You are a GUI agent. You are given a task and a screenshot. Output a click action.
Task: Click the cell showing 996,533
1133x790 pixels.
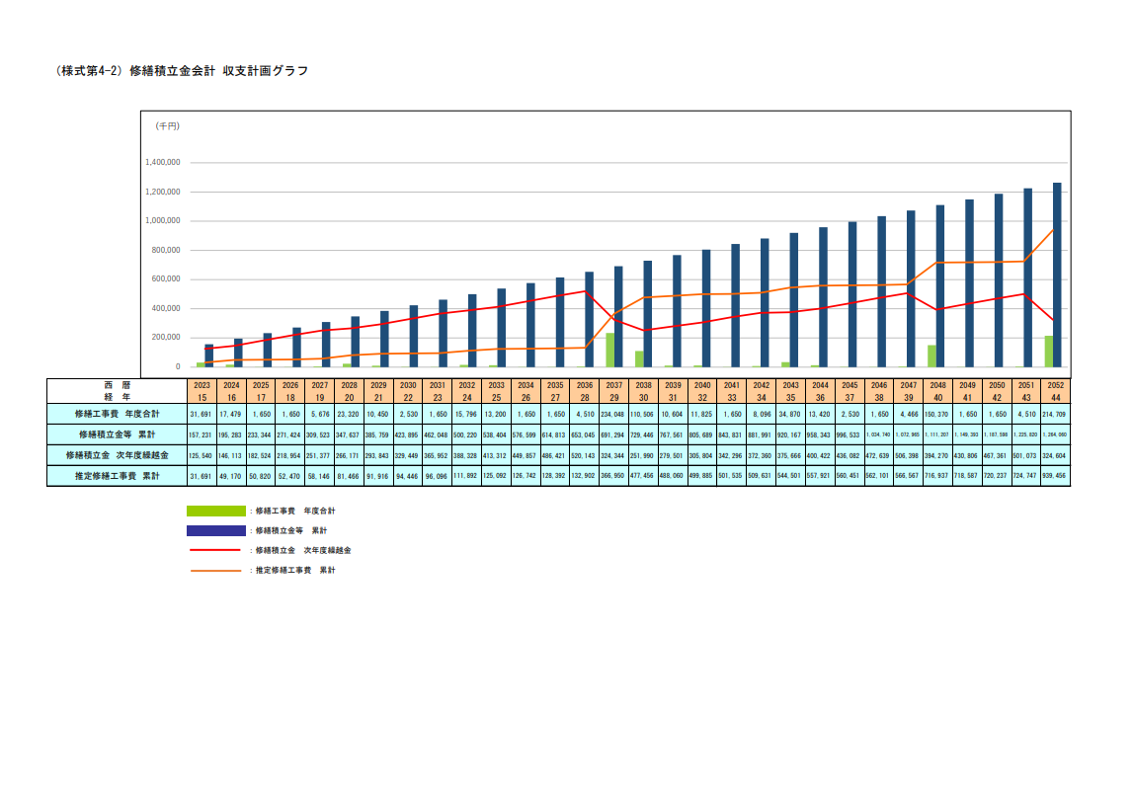coord(850,434)
